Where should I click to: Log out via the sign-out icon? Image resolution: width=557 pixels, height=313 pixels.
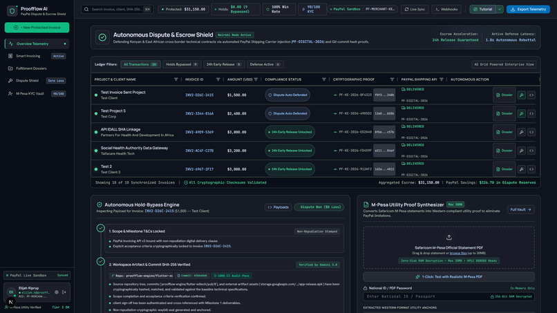tap(64, 292)
